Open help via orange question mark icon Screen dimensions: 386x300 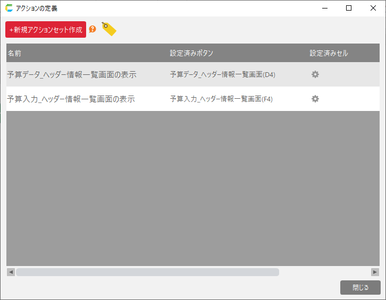tap(93, 29)
